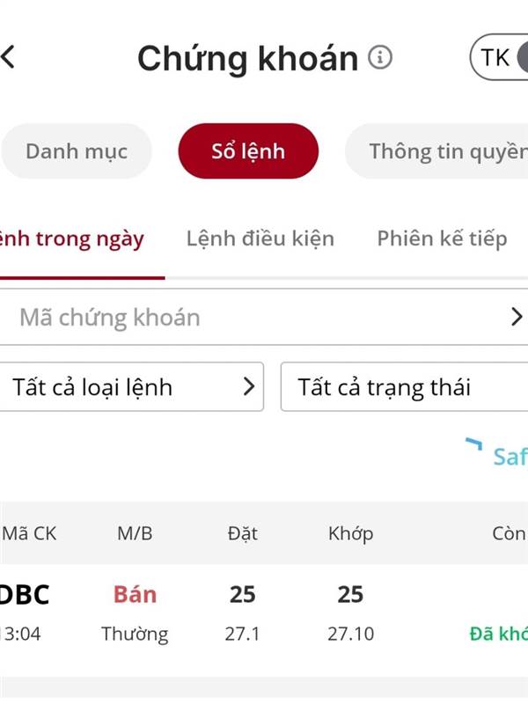
Task: Expand the Tất cả loại lệnh dropdown
Action: click(x=131, y=386)
